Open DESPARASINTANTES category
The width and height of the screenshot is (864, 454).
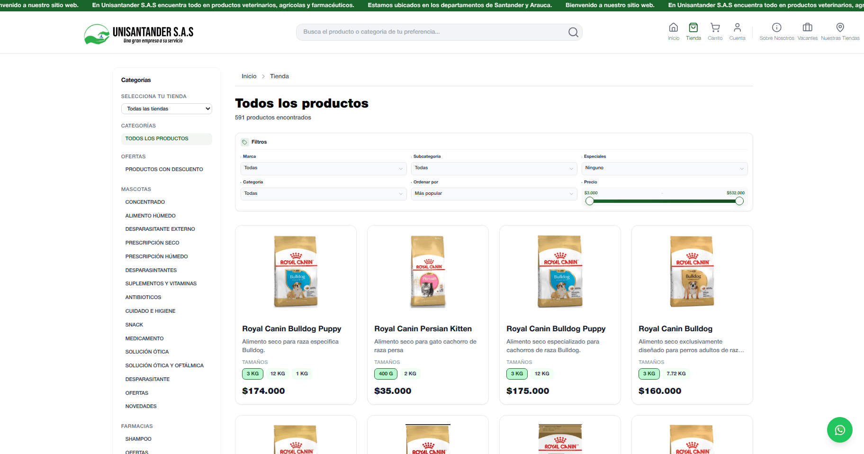(x=151, y=271)
